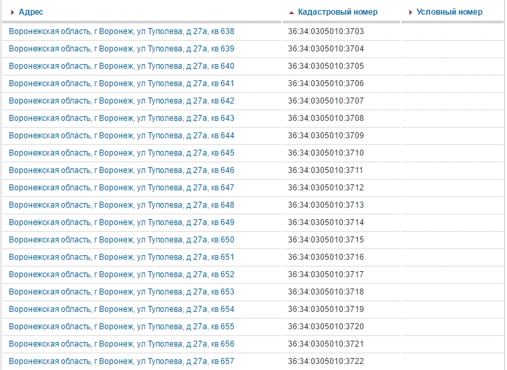Open address link ending кв 649
The width and height of the screenshot is (507, 370).
122,222
